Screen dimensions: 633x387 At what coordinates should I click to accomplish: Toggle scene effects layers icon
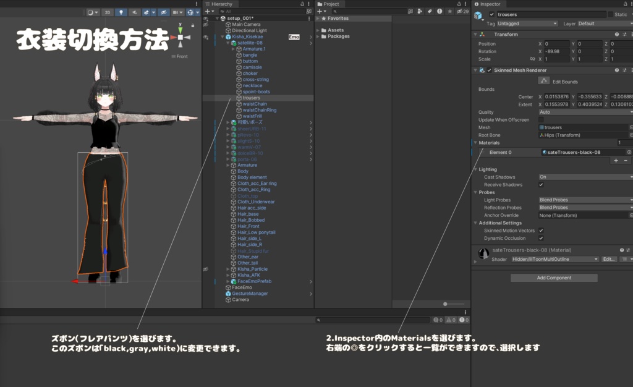(x=146, y=12)
